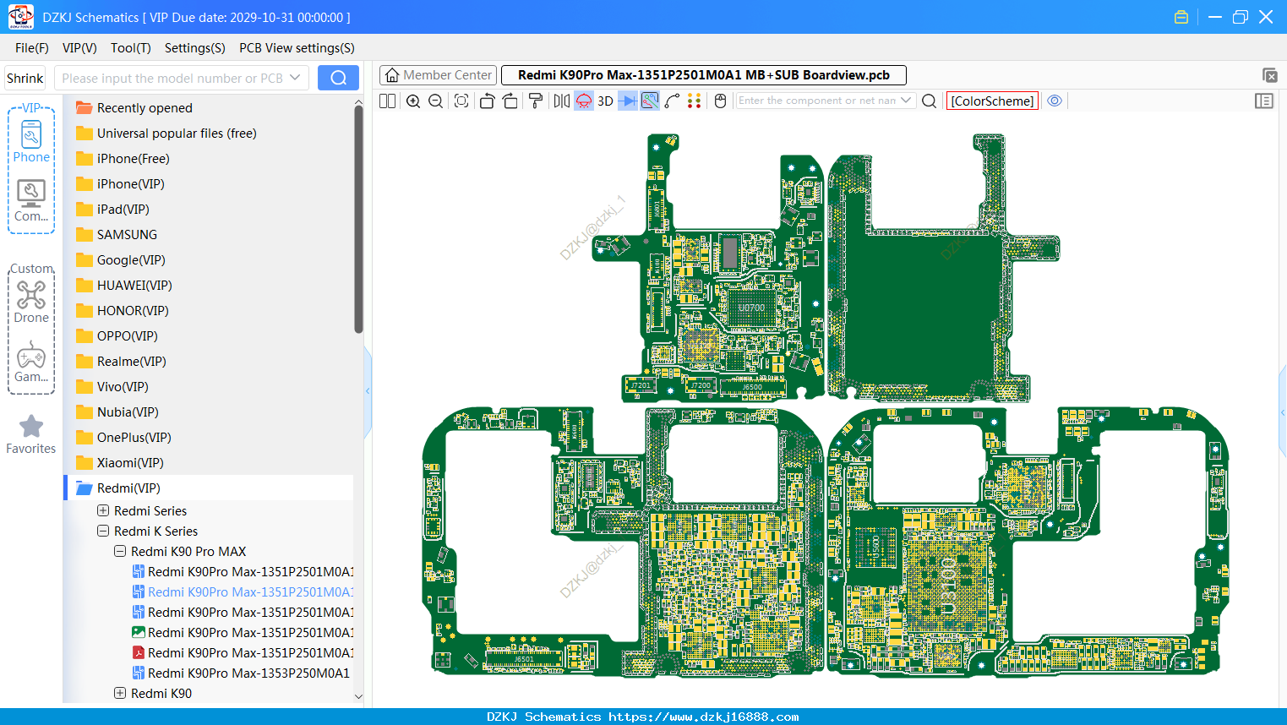Open the dzkj16888.com link in status bar

(x=704, y=717)
